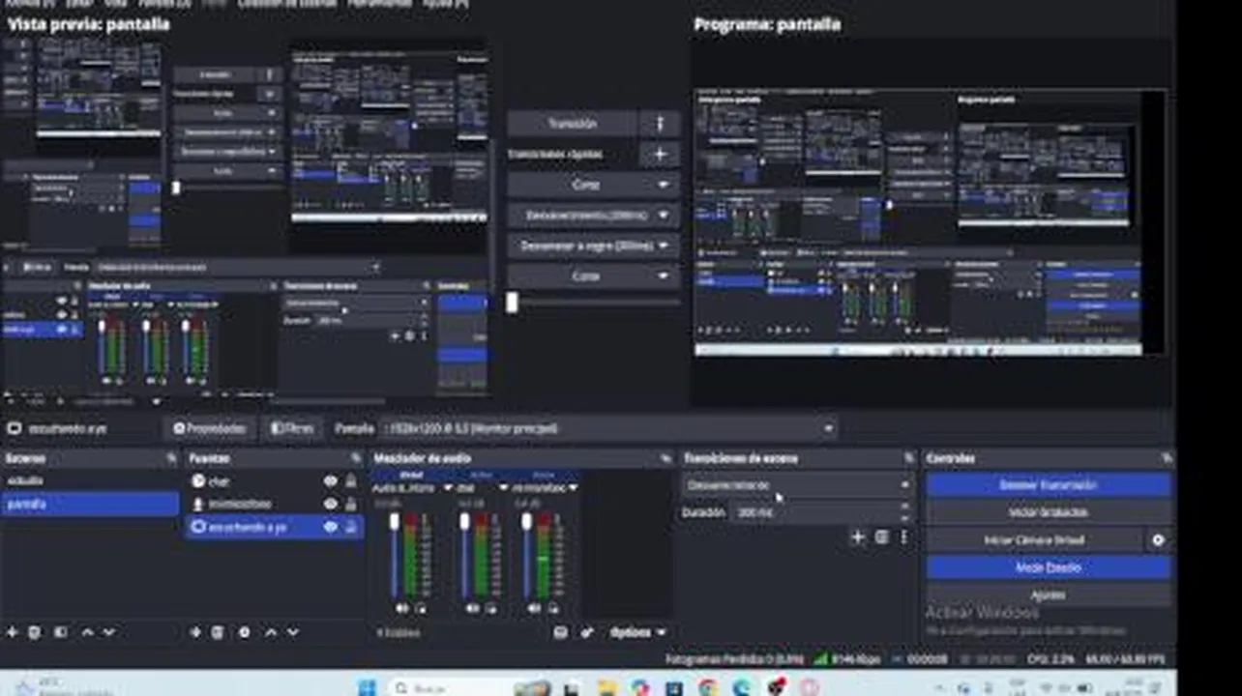Undock the Transiciones de escena panel
Screen dimensions: 1242x696
(908, 458)
